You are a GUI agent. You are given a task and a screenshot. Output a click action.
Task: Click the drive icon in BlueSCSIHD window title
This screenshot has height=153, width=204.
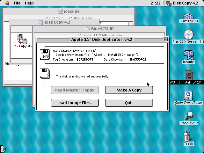pyautogui.click(x=87, y=29)
